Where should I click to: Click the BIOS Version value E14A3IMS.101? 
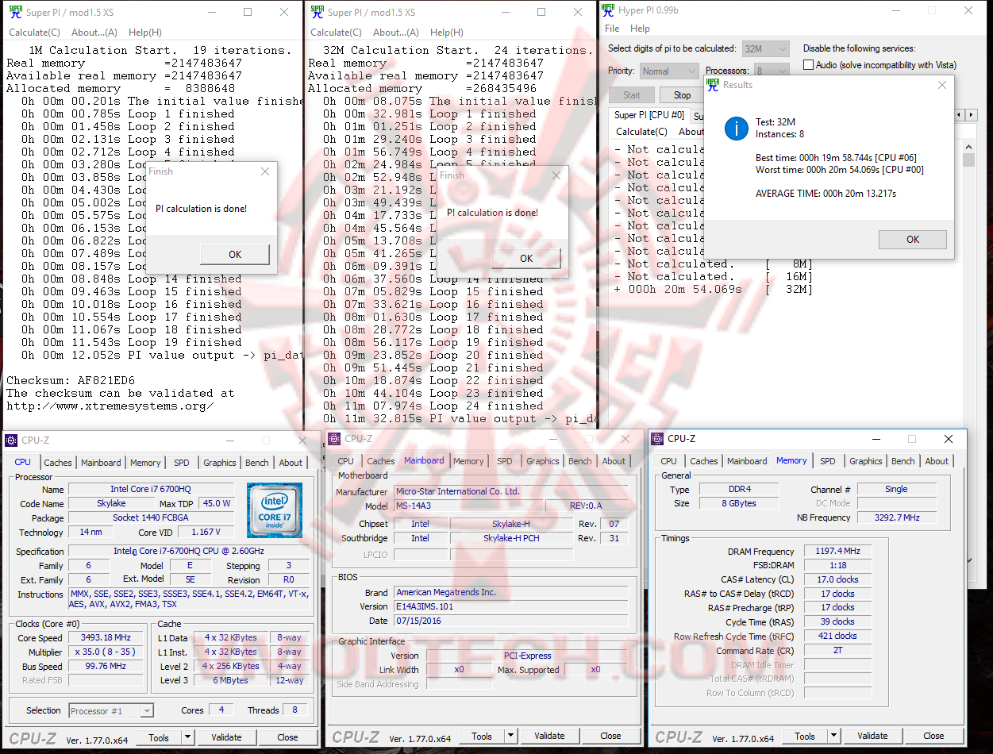(x=510, y=607)
